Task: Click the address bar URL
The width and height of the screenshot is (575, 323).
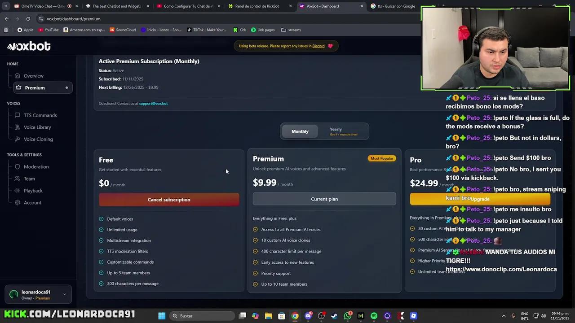Action: tap(74, 19)
